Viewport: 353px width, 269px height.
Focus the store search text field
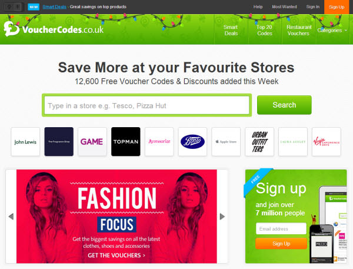click(146, 105)
